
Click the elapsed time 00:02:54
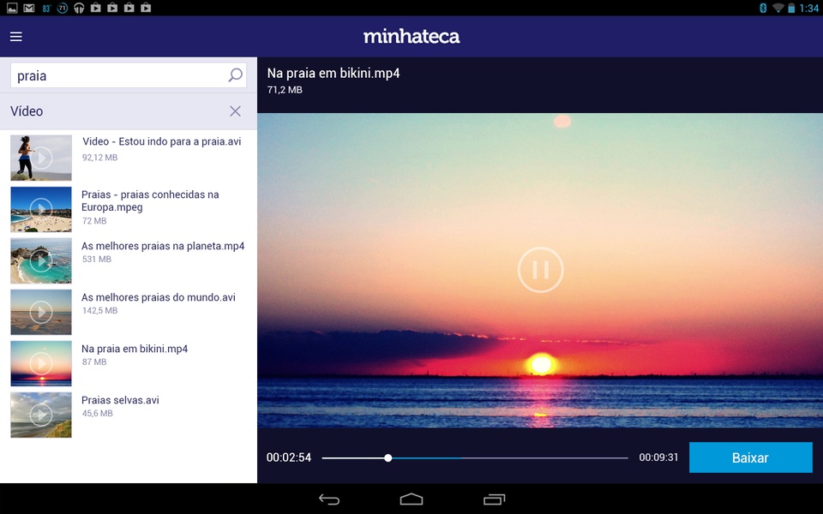[289, 457]
